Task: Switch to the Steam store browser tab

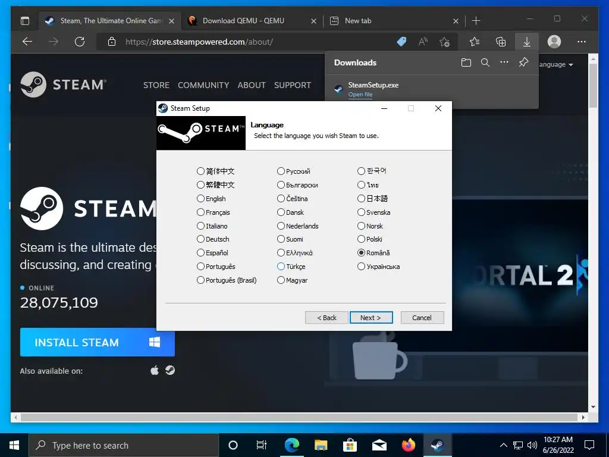Action: click(111, 21)
